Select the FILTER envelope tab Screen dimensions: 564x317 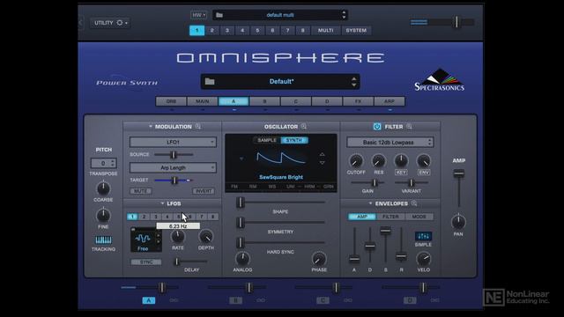[x=390, y=217]
